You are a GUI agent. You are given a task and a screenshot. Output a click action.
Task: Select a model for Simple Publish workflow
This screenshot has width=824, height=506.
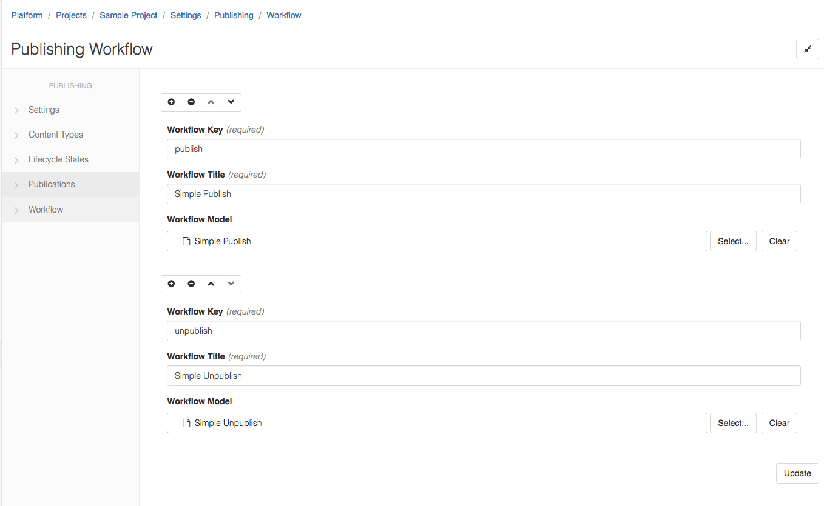tap(733, 241)
